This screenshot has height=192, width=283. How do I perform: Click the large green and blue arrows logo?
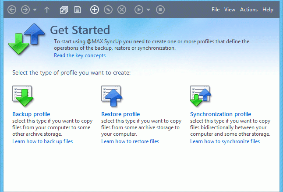26,39
